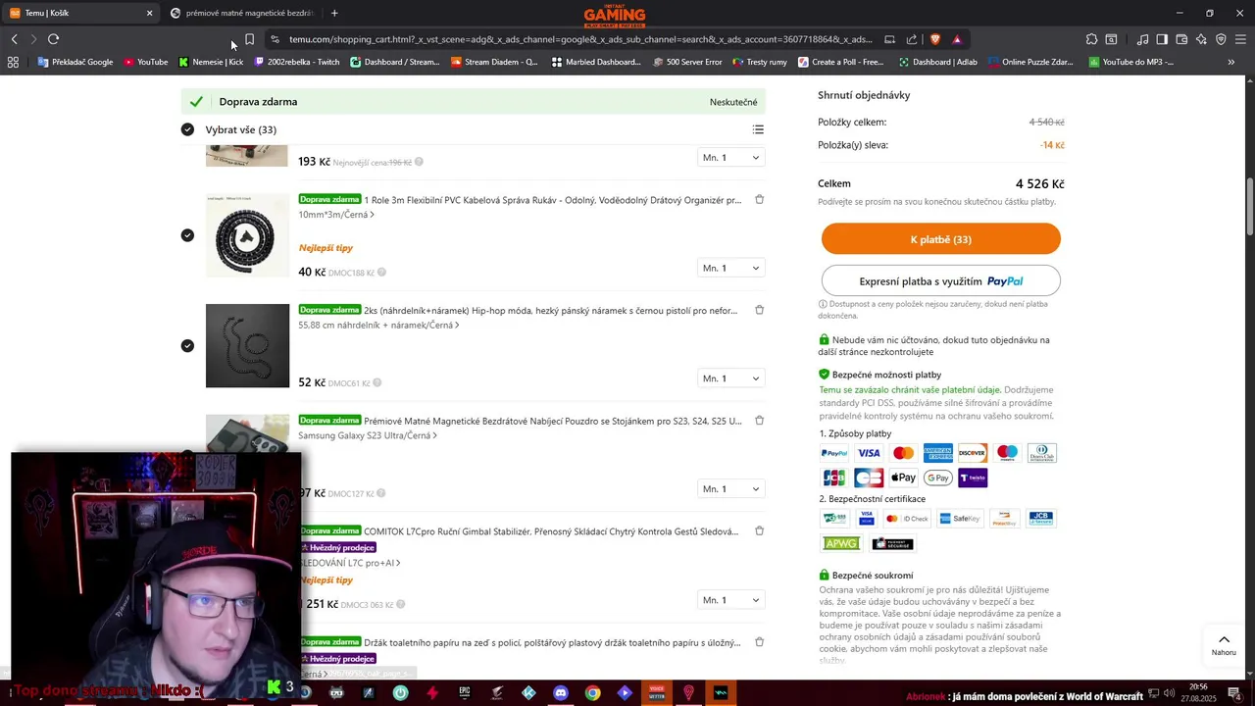Screen dimensions: 1255x706
Task: Click the Brave Rewards triangle icon
Action: coord(957,39)
